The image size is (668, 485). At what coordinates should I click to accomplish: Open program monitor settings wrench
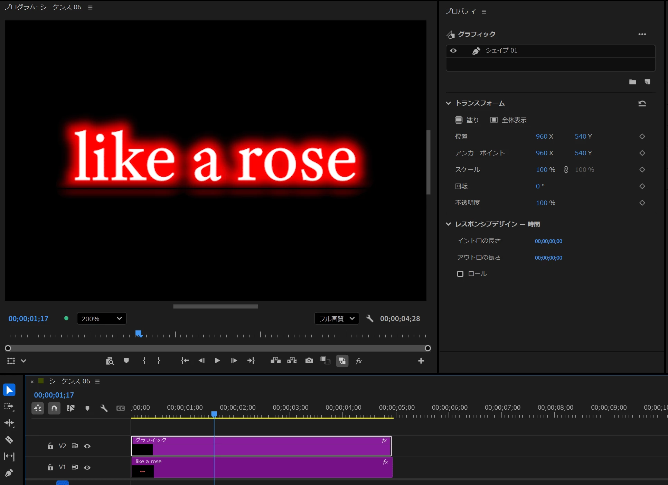(370, 318)
